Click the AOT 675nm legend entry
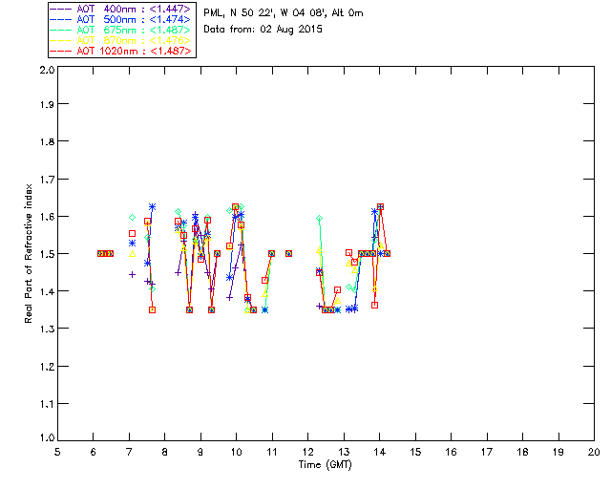The width and height of the screenshot is (611, 489). pos(120,30)
